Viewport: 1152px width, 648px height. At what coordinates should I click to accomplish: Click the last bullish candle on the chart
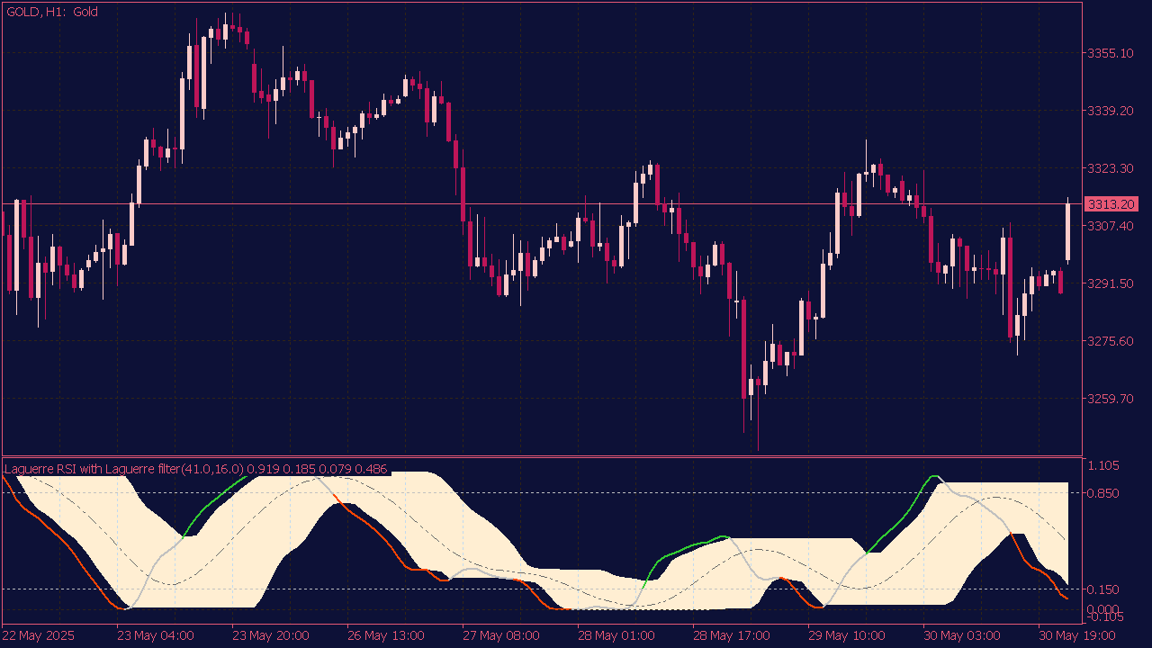pyautogui.click(x=1068, y=232)
